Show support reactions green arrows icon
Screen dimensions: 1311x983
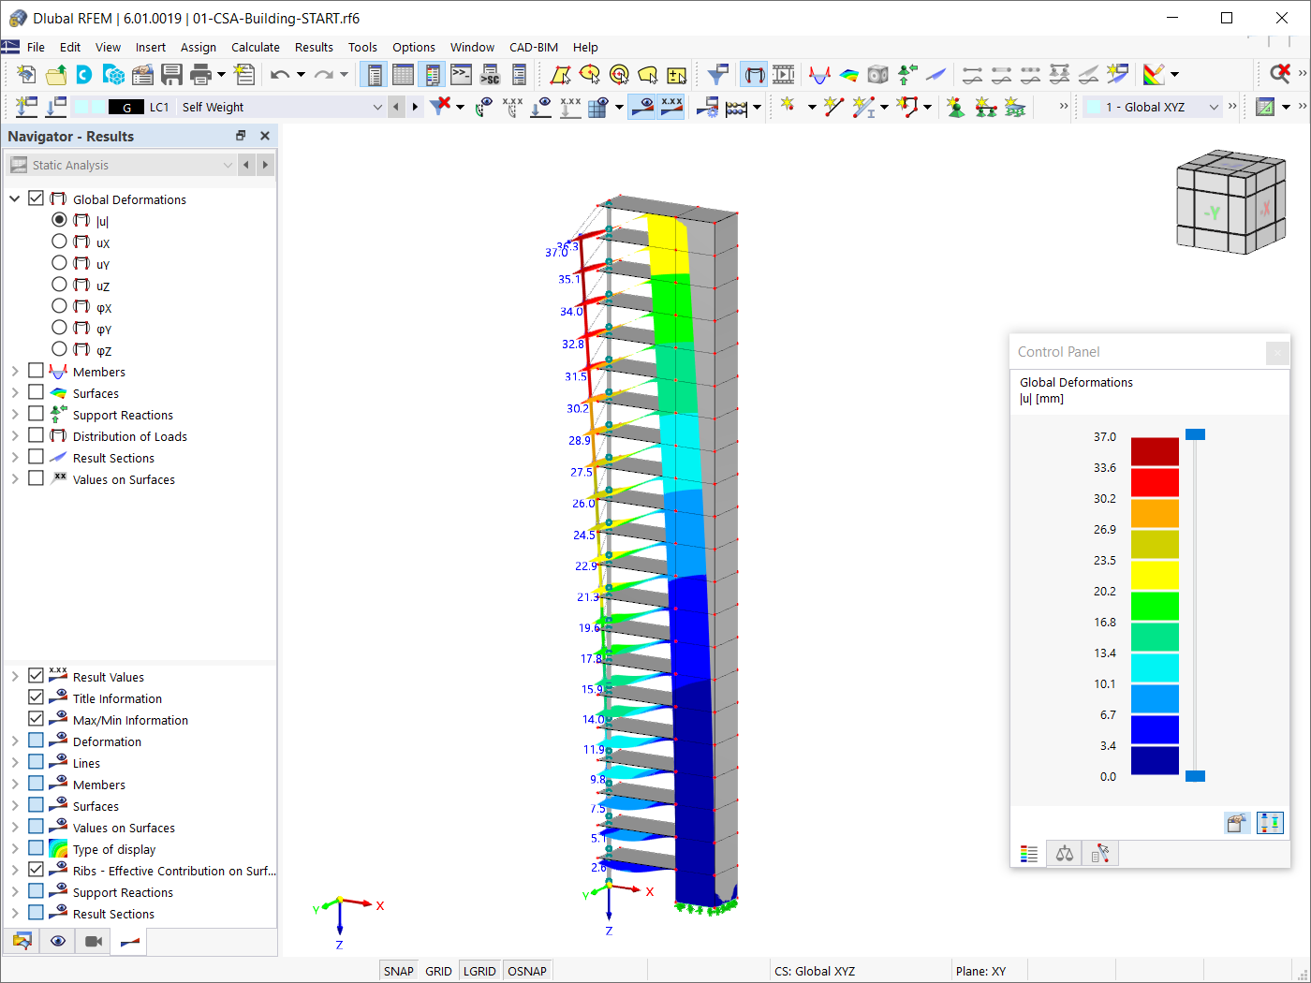coord(907,75)
